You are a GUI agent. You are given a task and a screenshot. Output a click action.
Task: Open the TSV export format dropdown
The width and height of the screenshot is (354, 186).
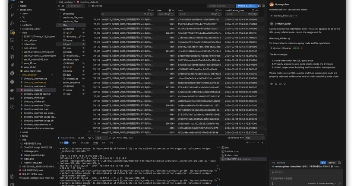pos(255,138)
